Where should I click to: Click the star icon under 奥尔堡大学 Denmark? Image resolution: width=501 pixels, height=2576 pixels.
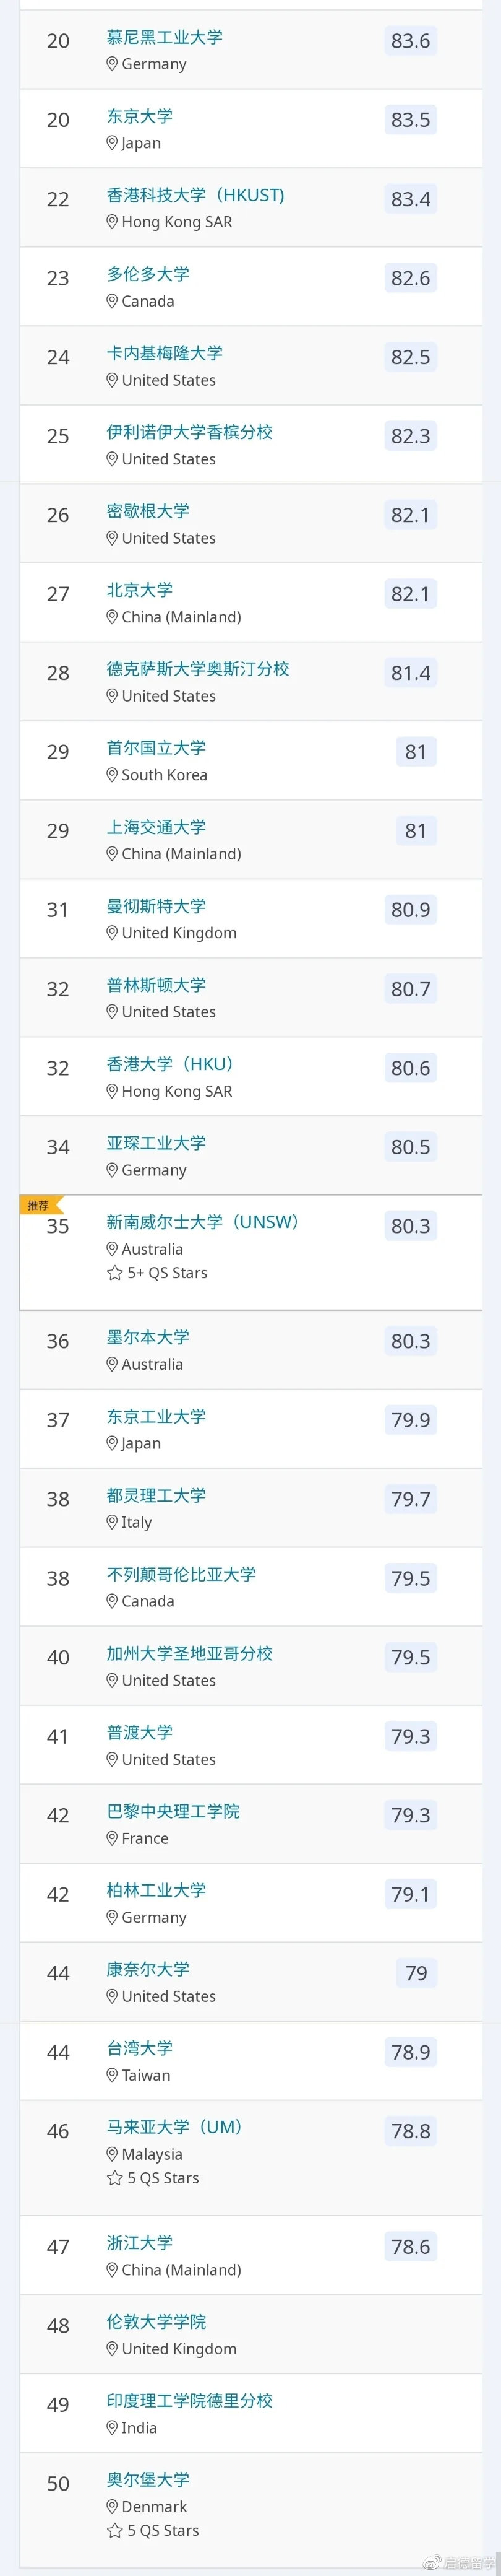[114, 2530]
